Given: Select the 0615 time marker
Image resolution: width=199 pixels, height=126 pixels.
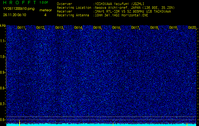Looking at the screenshot, I should pyautogui.click(x=97, y=28).
